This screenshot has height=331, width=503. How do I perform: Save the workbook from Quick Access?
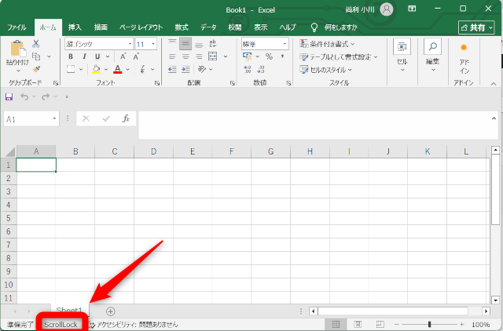[x=9, y=96]
